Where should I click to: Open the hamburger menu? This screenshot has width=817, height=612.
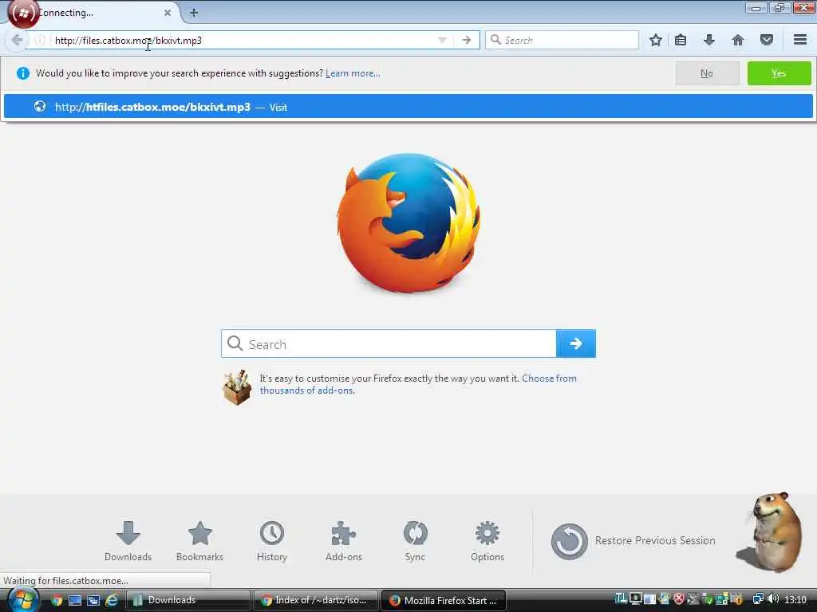click(x=799, y=40)
